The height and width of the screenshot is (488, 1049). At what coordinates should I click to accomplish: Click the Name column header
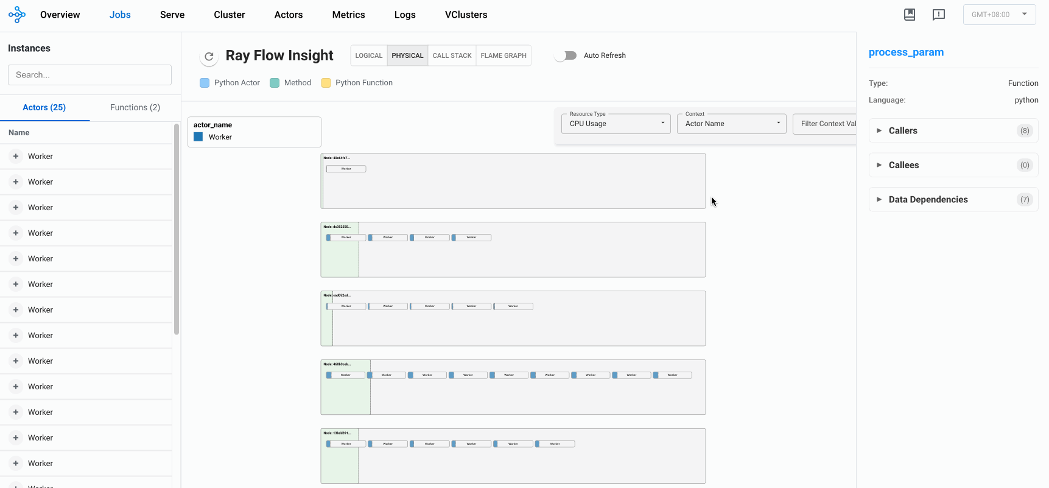(x=19, y=133)
